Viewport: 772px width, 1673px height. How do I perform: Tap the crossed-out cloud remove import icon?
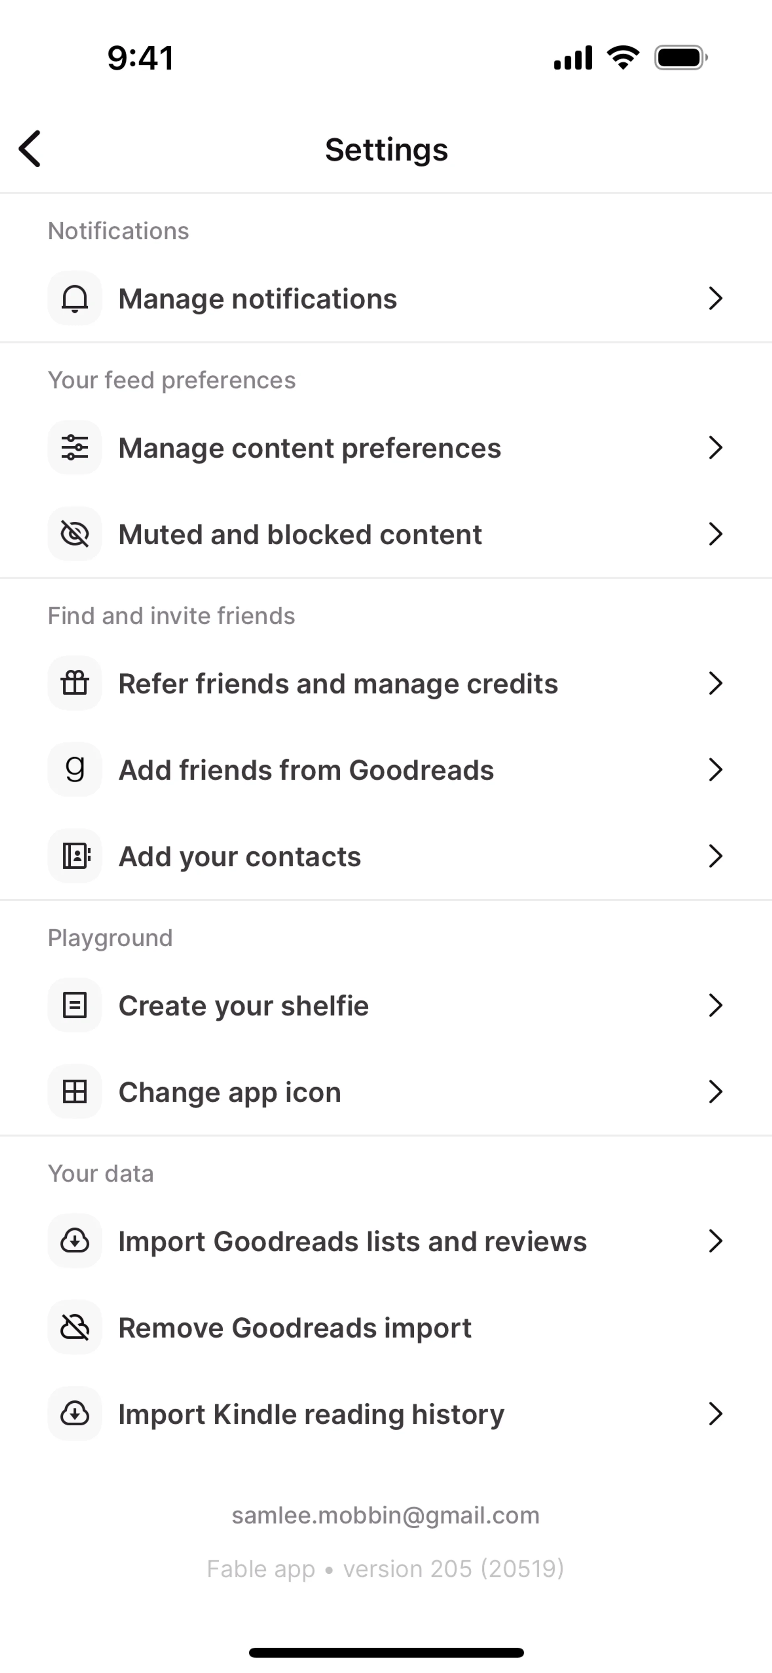[75, 1327]
